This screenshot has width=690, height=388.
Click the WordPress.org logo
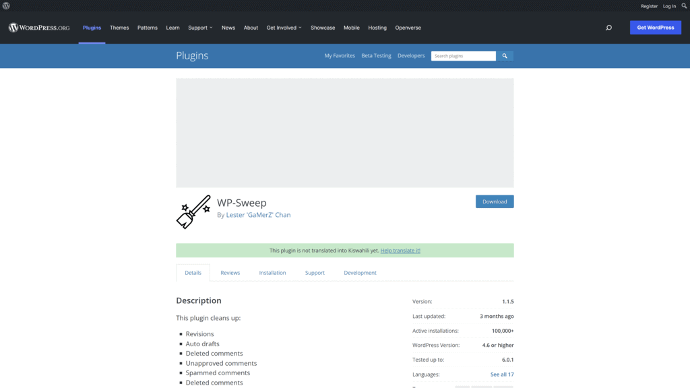[x=39, y=28]
